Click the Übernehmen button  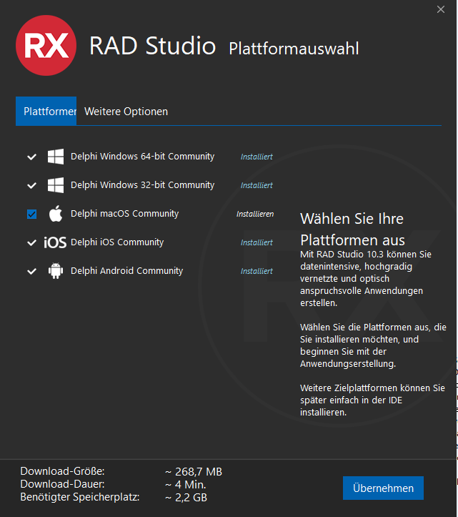click(x=383, y=488)
